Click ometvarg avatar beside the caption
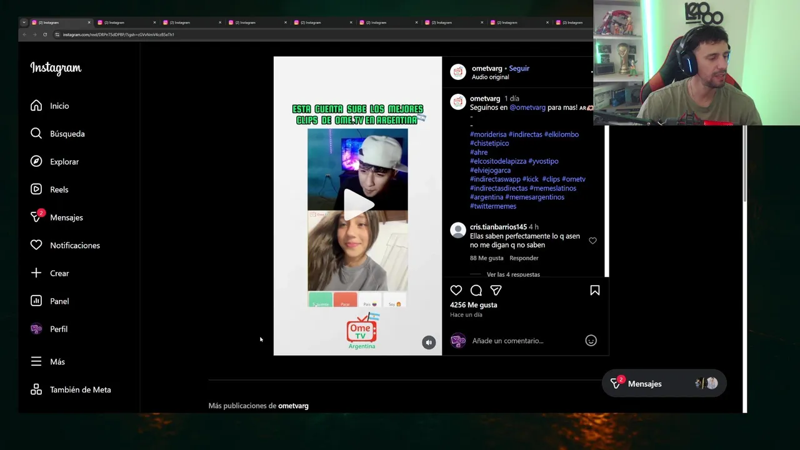Viewport: 800px width, 450px height. [x=458, y=101]
